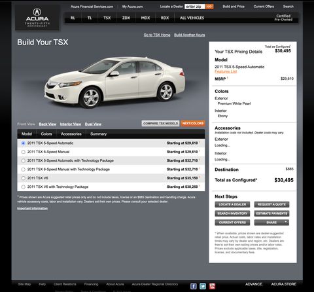Open All Vehicles menu
The image size is (314, 292).
pos(192,18)
